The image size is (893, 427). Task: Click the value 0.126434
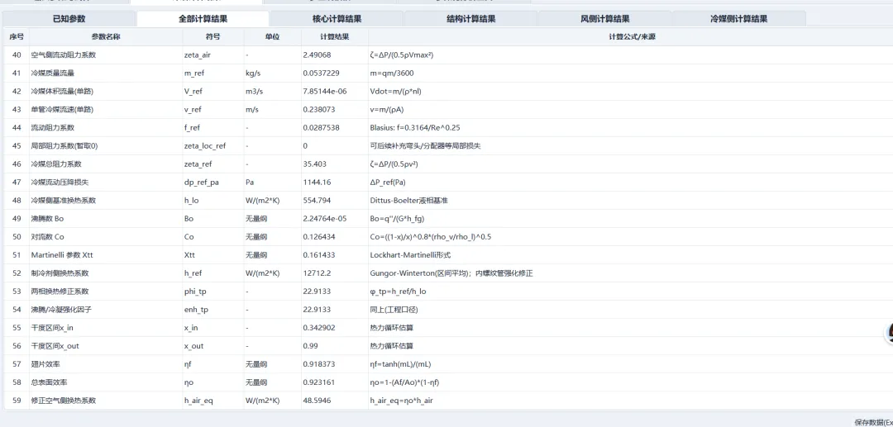click(319, 237)
